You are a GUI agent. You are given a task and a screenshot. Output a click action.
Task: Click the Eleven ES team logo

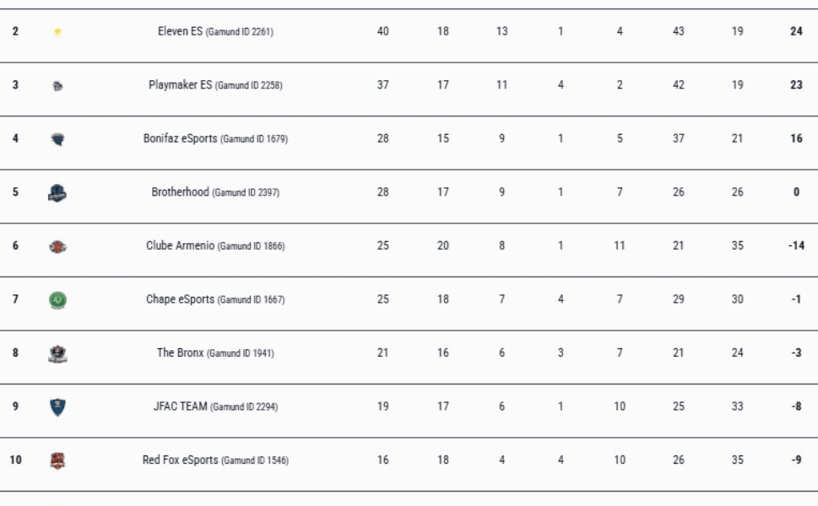(x=57, y=32)
